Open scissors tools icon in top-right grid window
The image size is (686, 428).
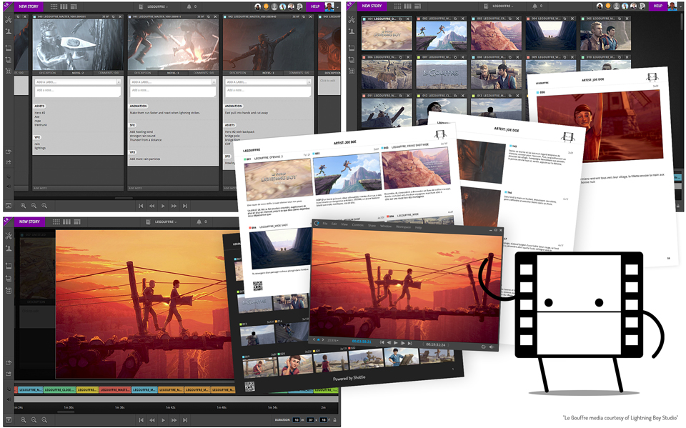point(352,20)
